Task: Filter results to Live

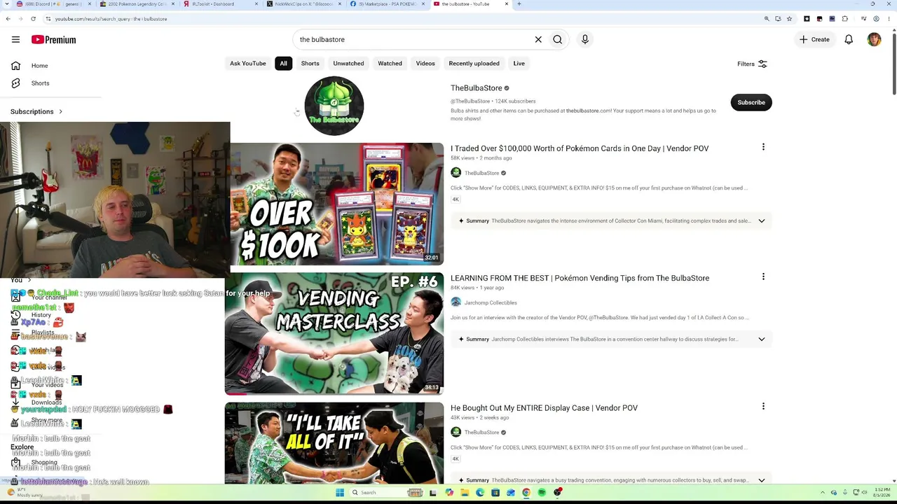Action: [x=519, y=64]
